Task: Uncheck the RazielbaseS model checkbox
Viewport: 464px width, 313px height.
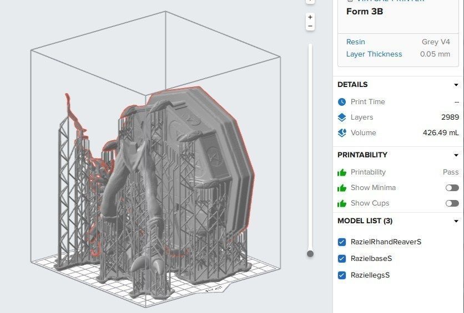Action: (342, 259)
